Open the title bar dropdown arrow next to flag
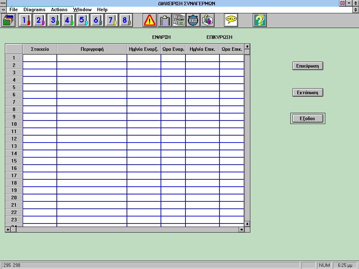Viewport: 359px width, 269px height. pos(349,3)
